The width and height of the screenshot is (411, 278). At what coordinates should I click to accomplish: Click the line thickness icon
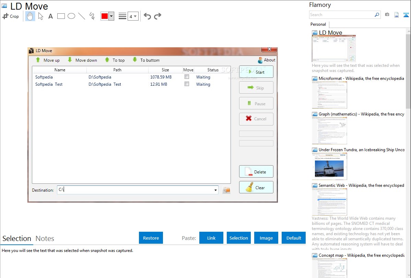click(x=122, y=16)
